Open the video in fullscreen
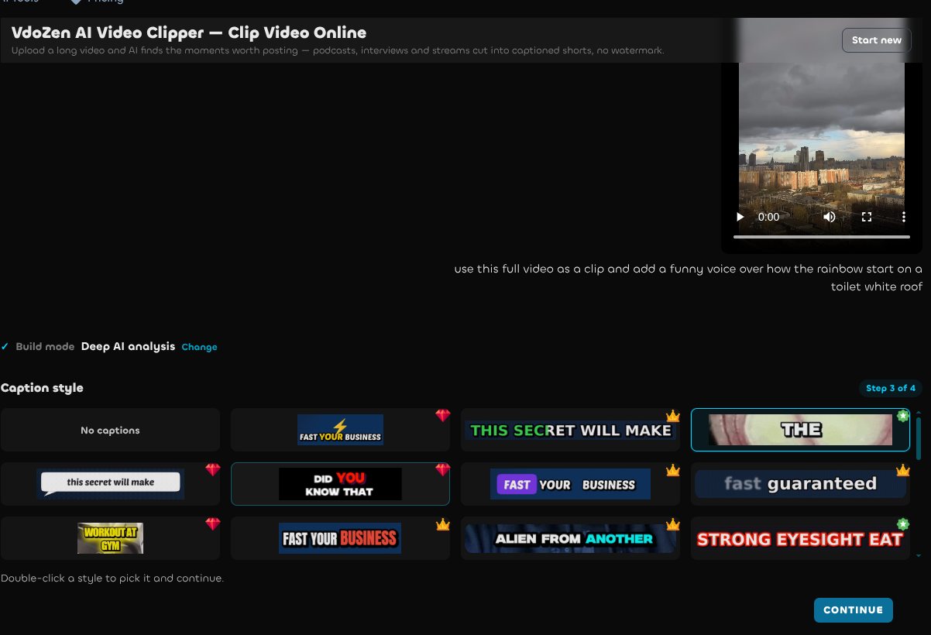Screen dimensions: 931x635 point(867,217)
